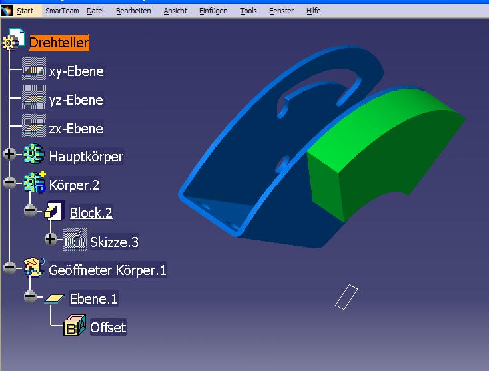489x371 pixels.
Task: Open the Bearbeiten menu
Action: [133, 11]
